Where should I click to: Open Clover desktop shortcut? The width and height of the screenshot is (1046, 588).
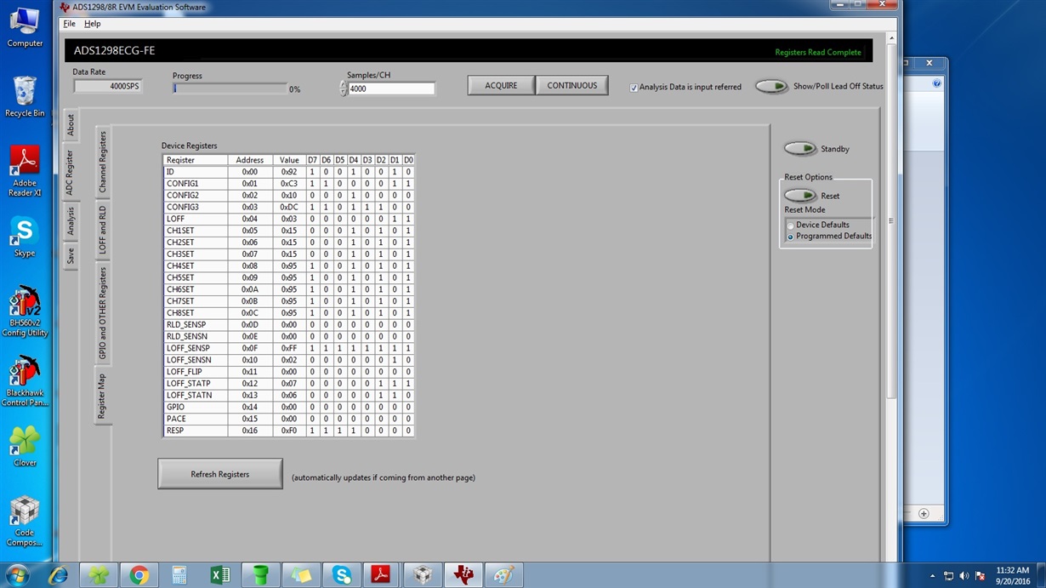pyautogui.click(x=25, y=447)
